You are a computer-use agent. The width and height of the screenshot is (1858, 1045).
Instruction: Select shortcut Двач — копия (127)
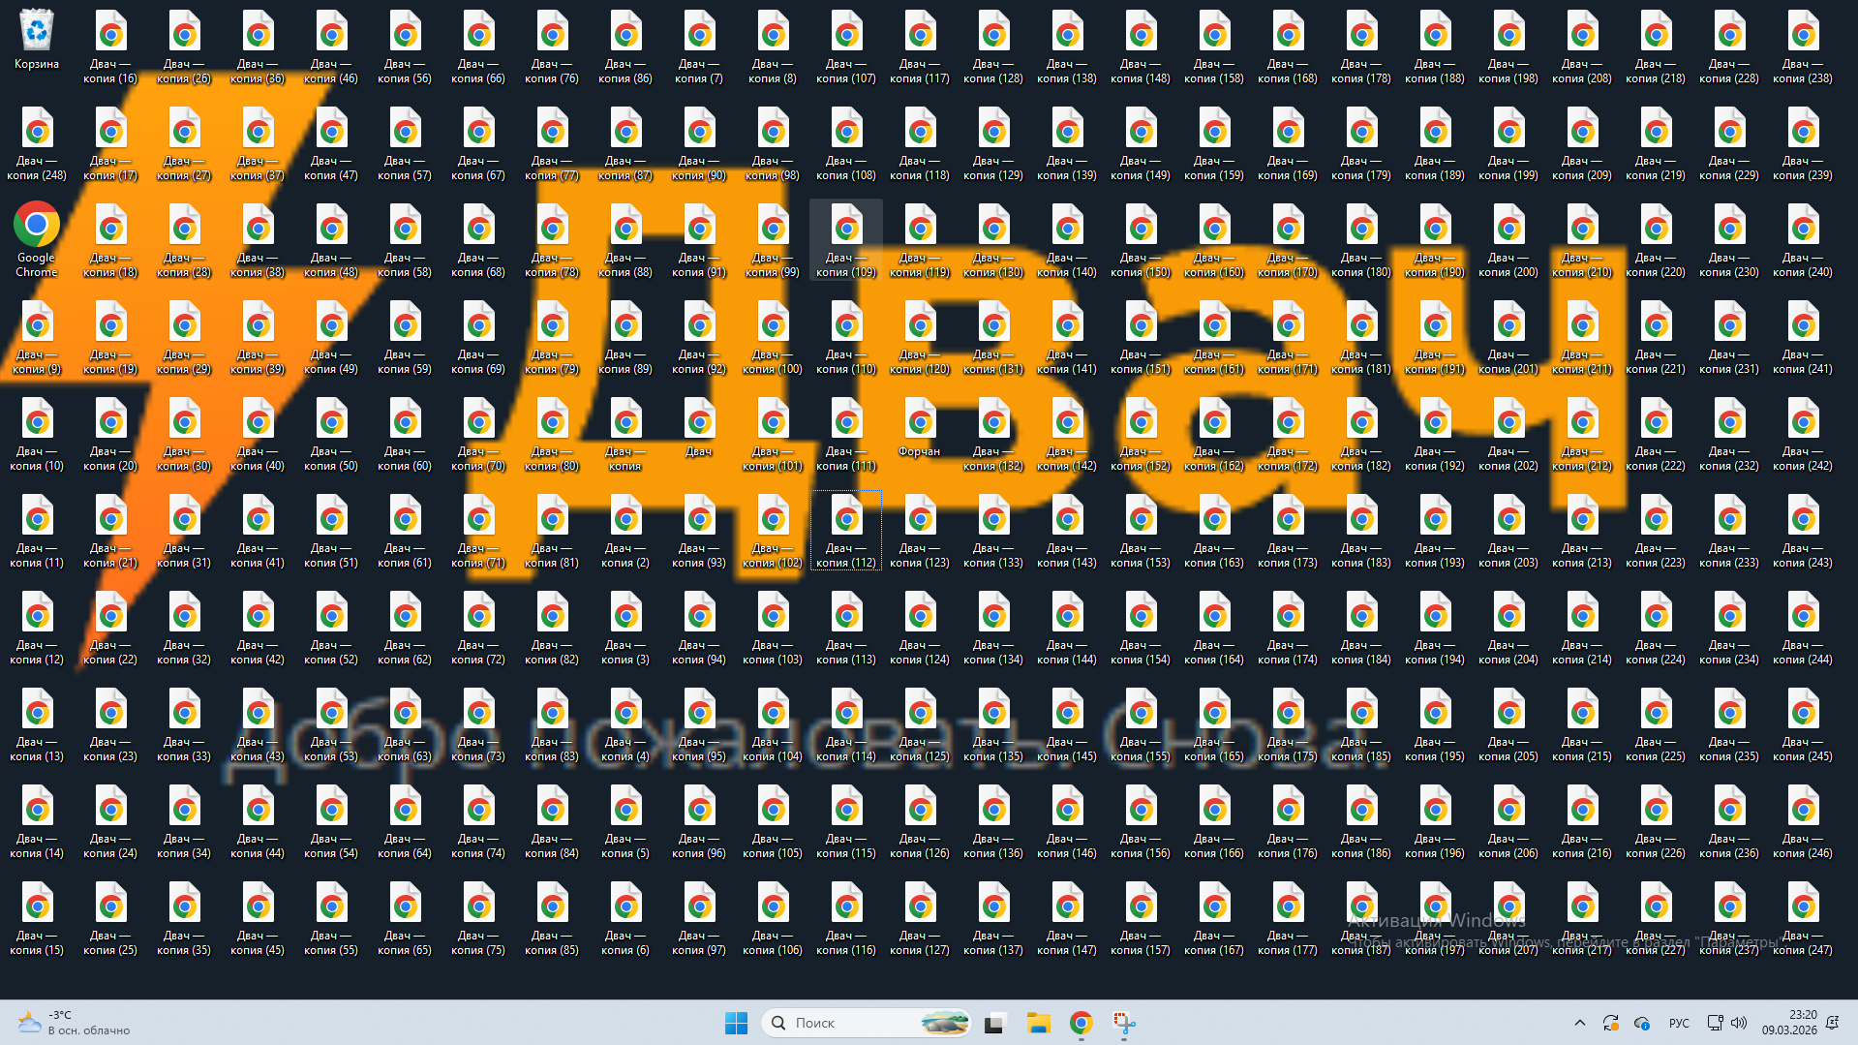click(920, 918)
